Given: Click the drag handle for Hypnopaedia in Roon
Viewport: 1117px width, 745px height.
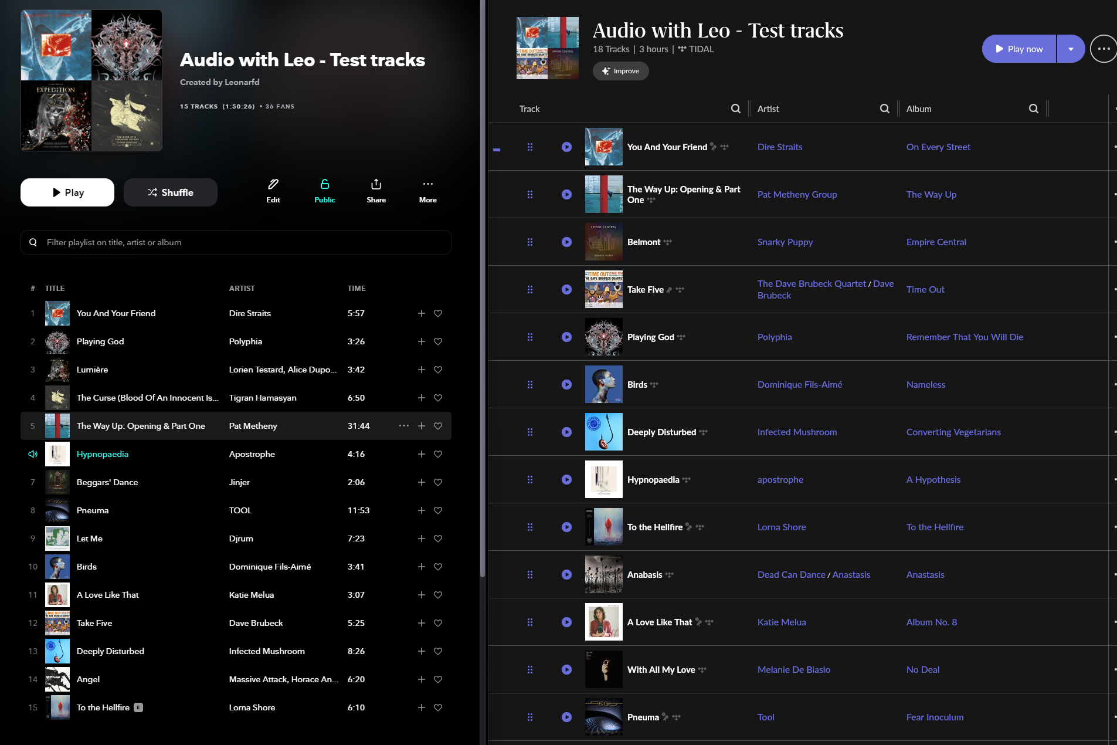Looking at the screenshot, I should click(530, 480).
